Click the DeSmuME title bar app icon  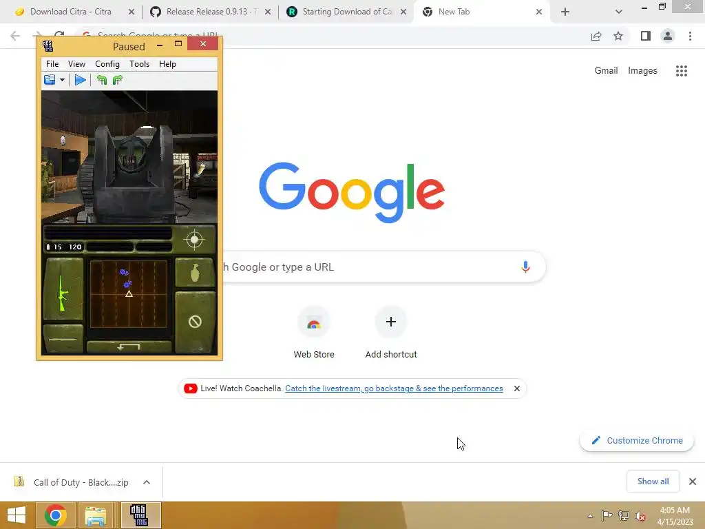click(48, 46)
